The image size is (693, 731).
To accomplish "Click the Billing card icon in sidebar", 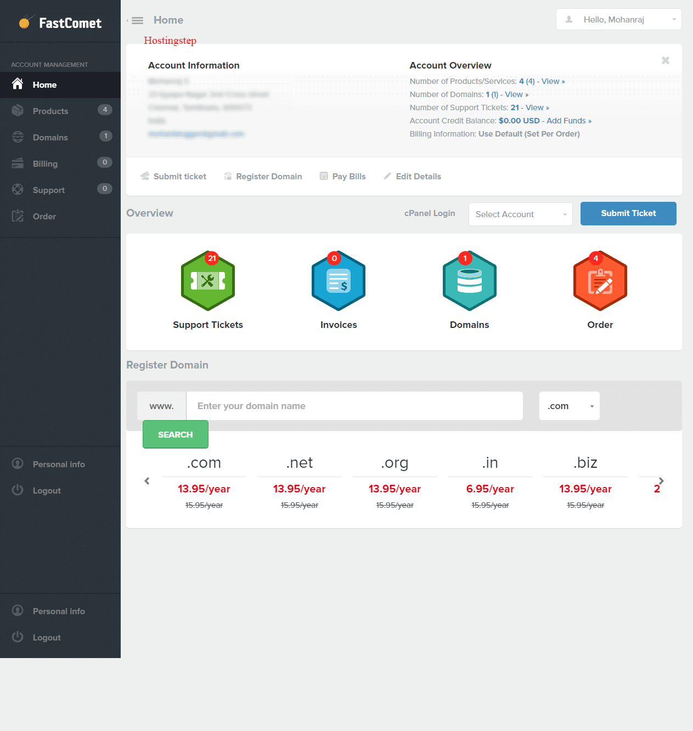I will pyautogui.click(x=18, y=163).
